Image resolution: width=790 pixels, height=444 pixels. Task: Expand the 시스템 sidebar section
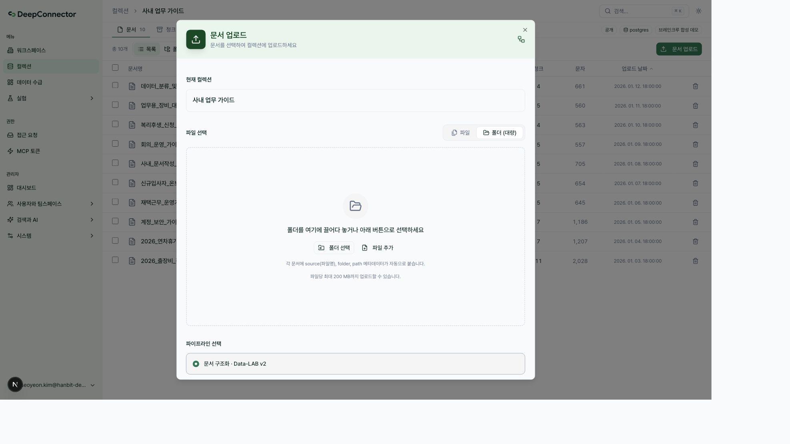[51, 236]
